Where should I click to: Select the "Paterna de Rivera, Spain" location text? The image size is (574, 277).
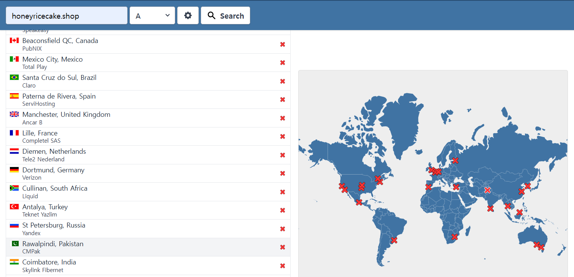[59, 96]
